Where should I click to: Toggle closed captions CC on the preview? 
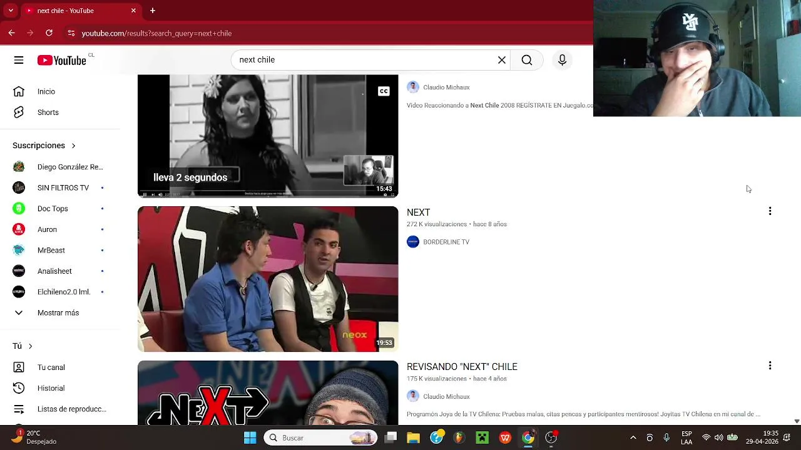click(x=384, y=91)
